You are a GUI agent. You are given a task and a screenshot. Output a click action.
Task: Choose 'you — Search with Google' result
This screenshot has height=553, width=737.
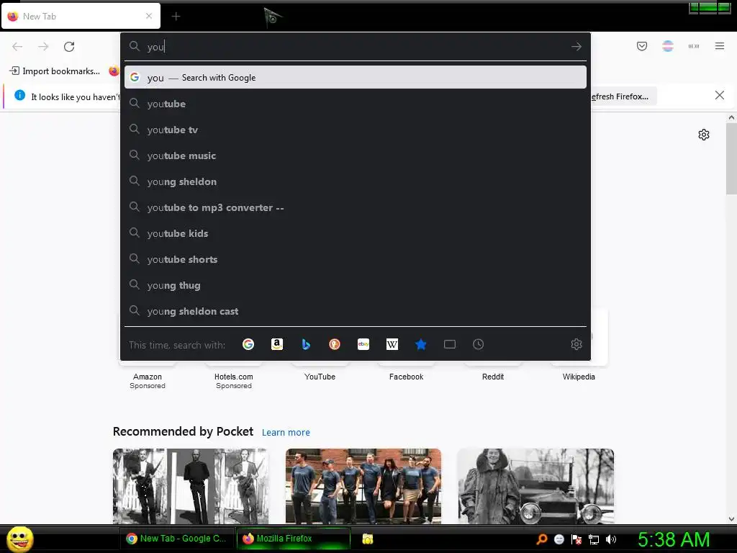pyautogui.click(x=356, y=78)
